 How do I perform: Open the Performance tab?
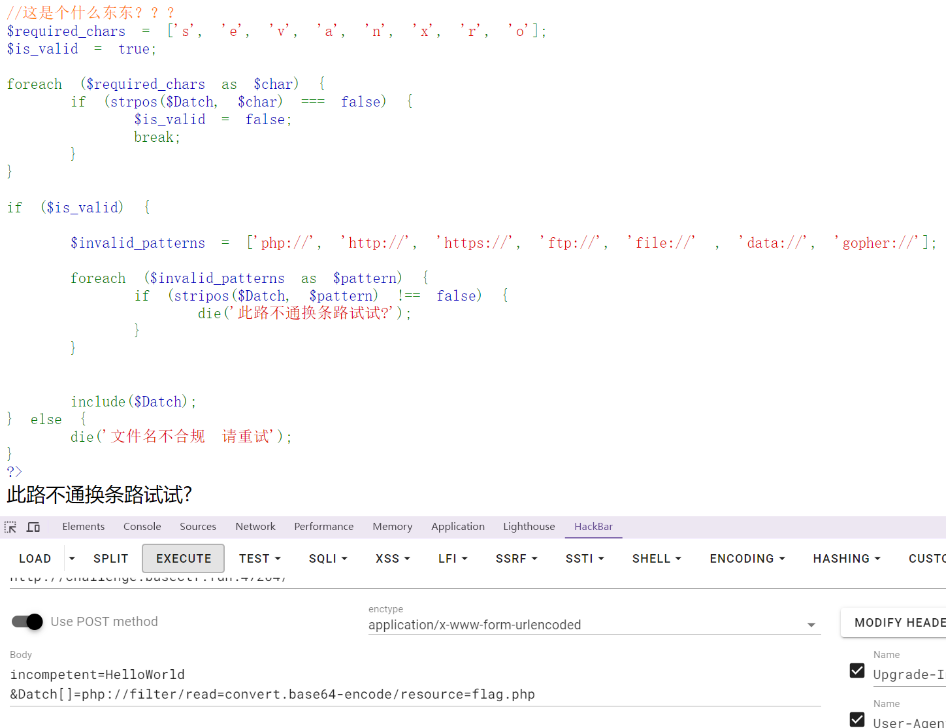[x=323, y=527]
